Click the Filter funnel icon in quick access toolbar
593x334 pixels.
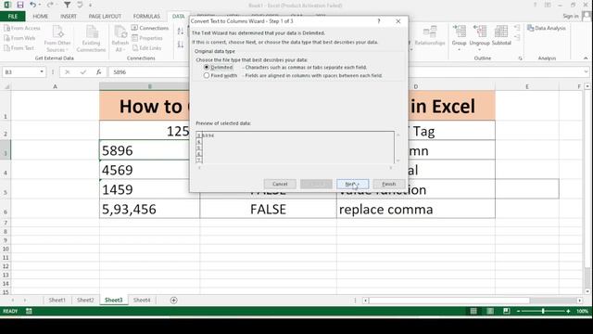point(67,5)
